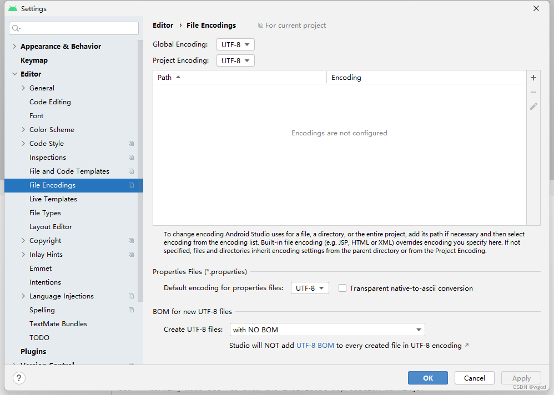Click the OK button

(x=428, y=378)
